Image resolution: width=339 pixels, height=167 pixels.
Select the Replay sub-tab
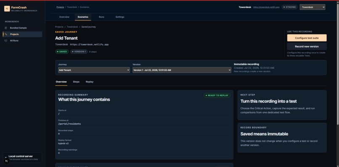pyautogui.click(x=90, y=82)
